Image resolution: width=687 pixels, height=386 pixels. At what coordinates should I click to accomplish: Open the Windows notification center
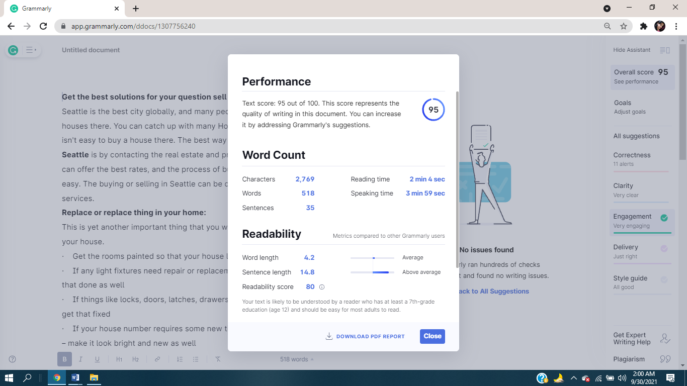pos(670,378)
